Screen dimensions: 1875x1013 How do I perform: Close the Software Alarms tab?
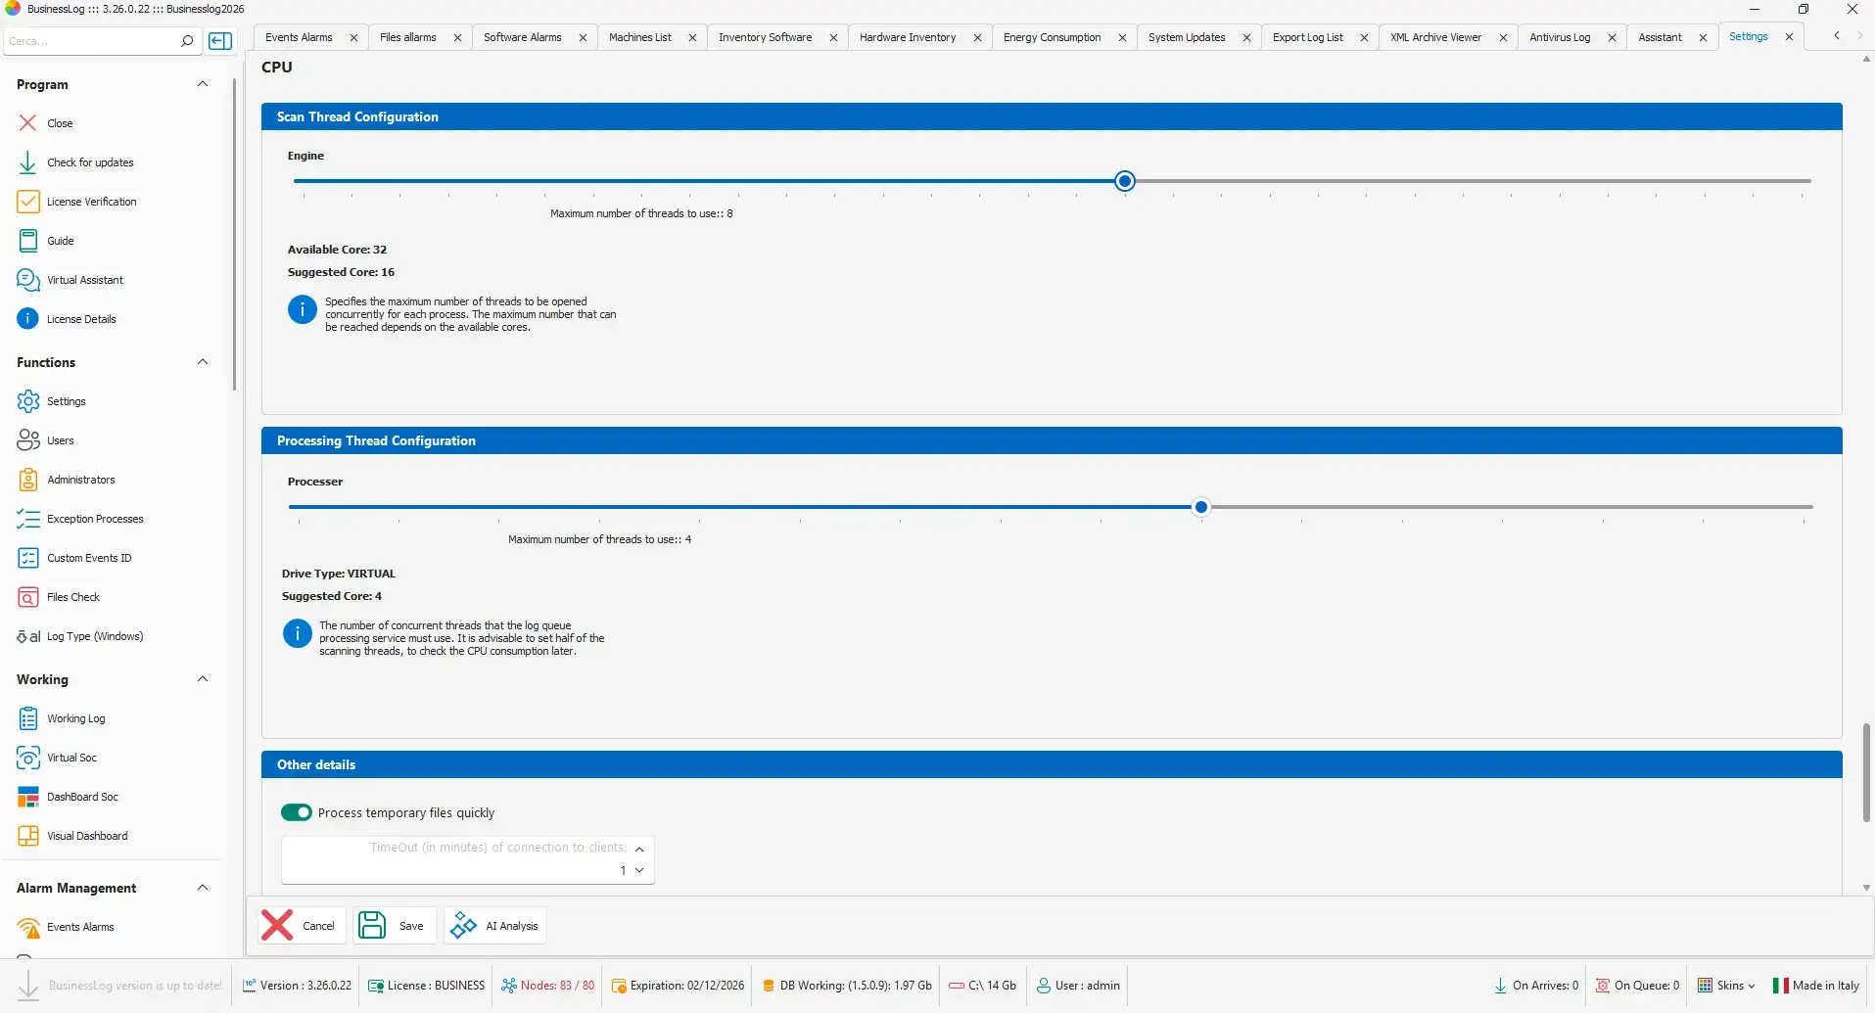(x=583, y=37)
